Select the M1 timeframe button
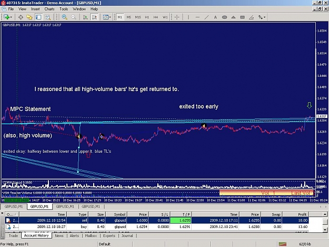The image size is (329, 247). 119,17
